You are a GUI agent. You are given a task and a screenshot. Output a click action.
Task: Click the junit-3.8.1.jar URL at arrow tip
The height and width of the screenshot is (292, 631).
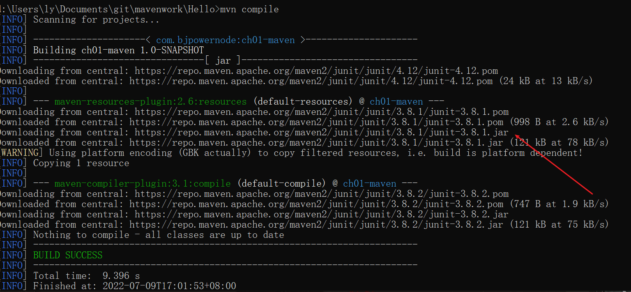pos(322,132)
